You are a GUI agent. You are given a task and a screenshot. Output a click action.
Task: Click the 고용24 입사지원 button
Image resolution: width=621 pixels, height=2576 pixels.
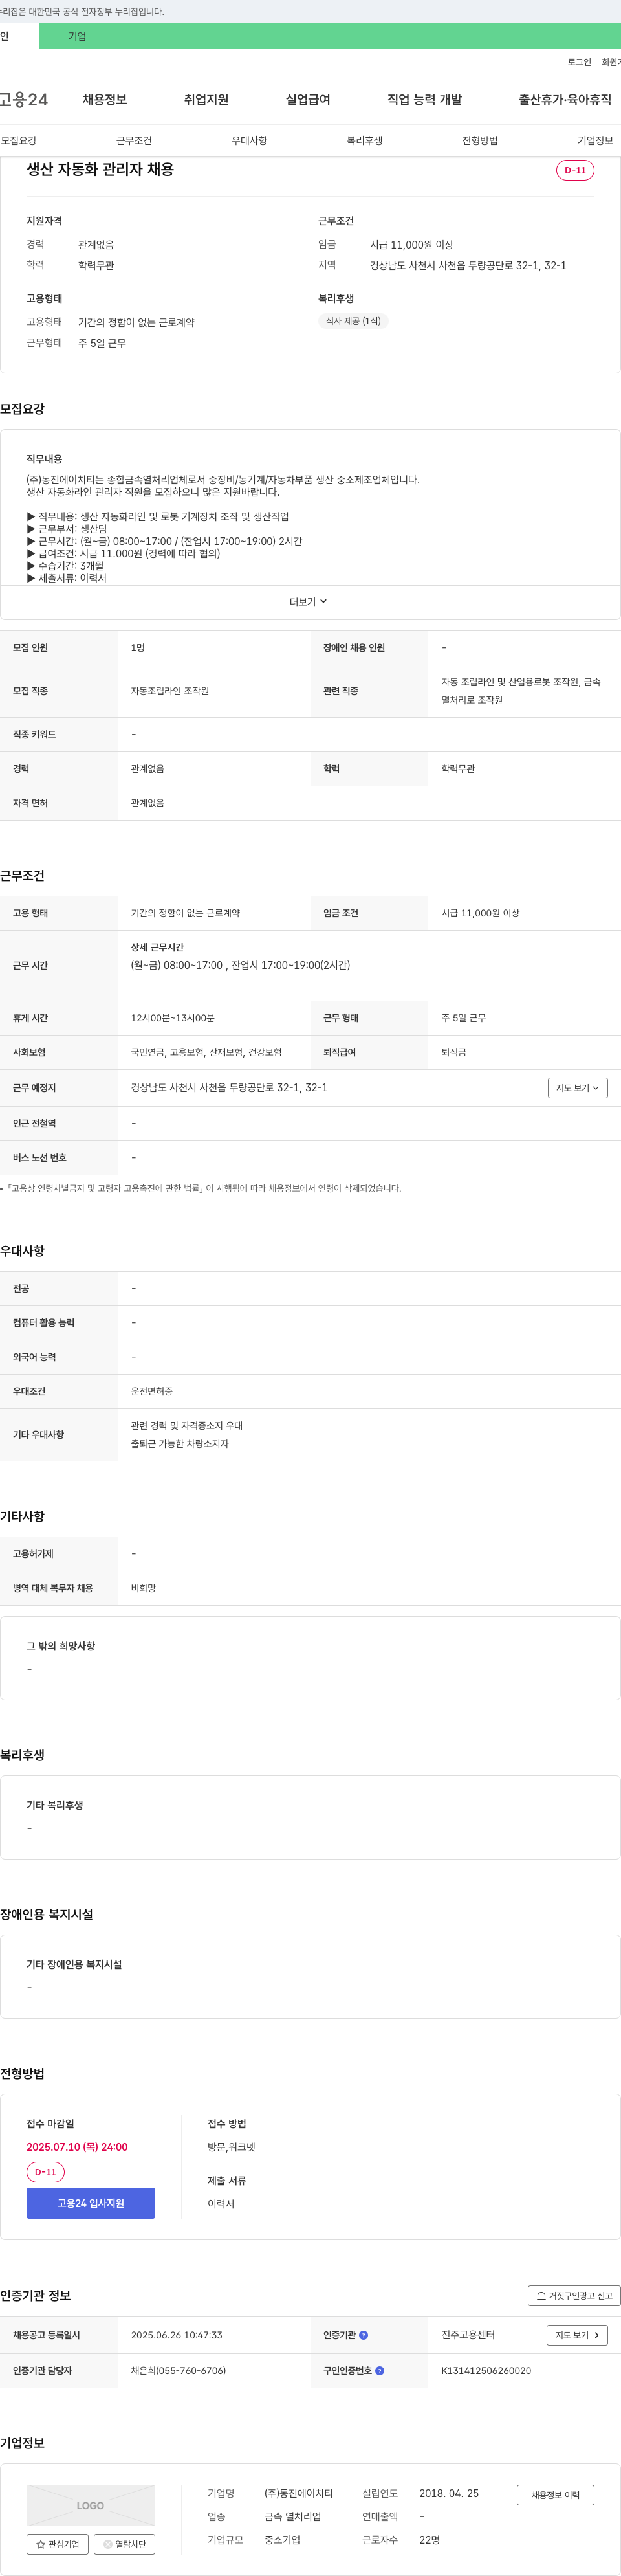pos(91,2203)
